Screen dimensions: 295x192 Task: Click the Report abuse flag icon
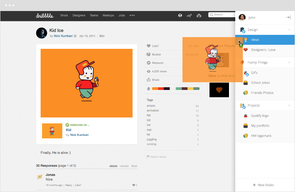pyautogui.click(x=148, y=157)
